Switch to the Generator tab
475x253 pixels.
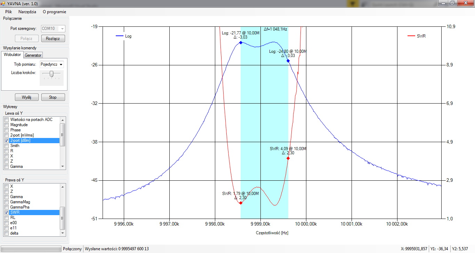33,55
